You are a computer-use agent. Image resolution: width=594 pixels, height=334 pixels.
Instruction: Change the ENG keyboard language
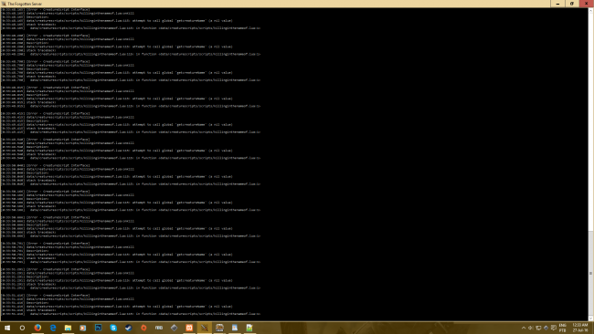point(563,328)
